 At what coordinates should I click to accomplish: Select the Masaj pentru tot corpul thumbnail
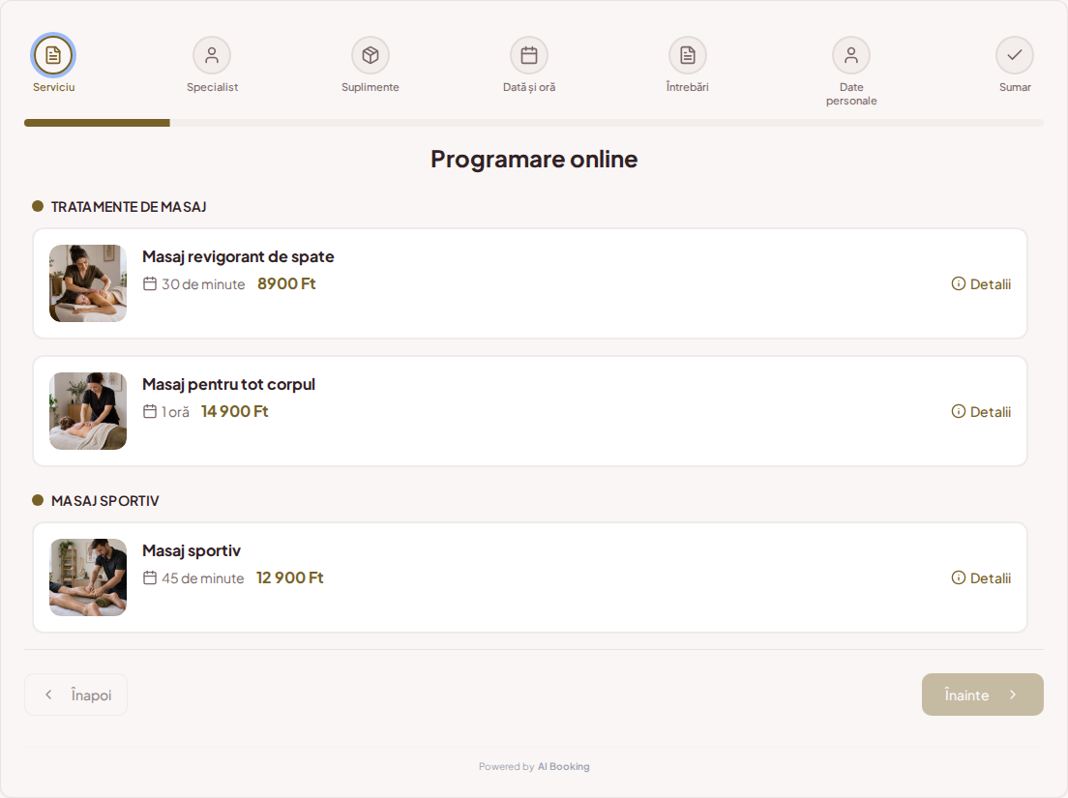point(88,410)
